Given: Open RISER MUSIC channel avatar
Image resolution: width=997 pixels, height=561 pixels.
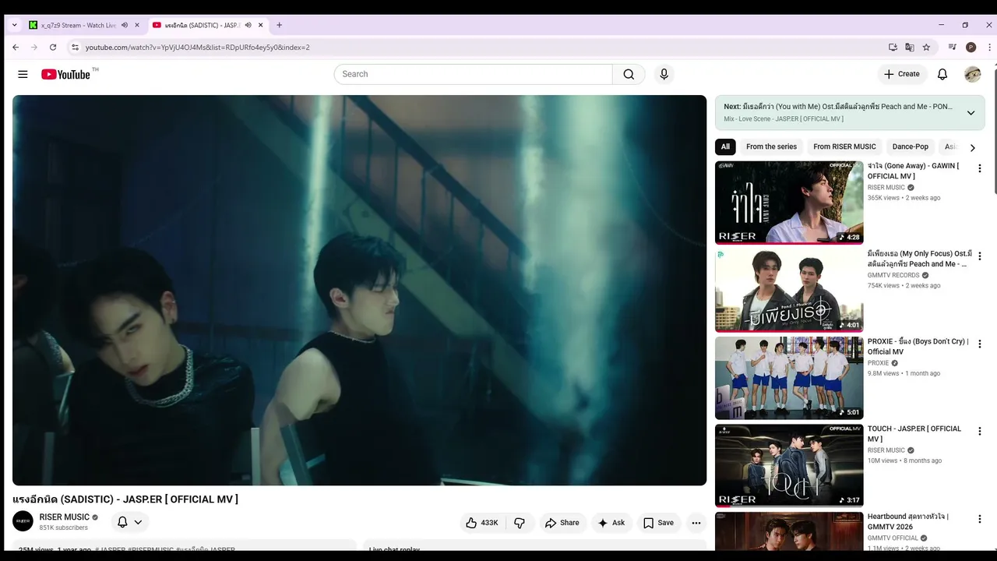Looking at the screenshot, I should [x=23, y=521].
